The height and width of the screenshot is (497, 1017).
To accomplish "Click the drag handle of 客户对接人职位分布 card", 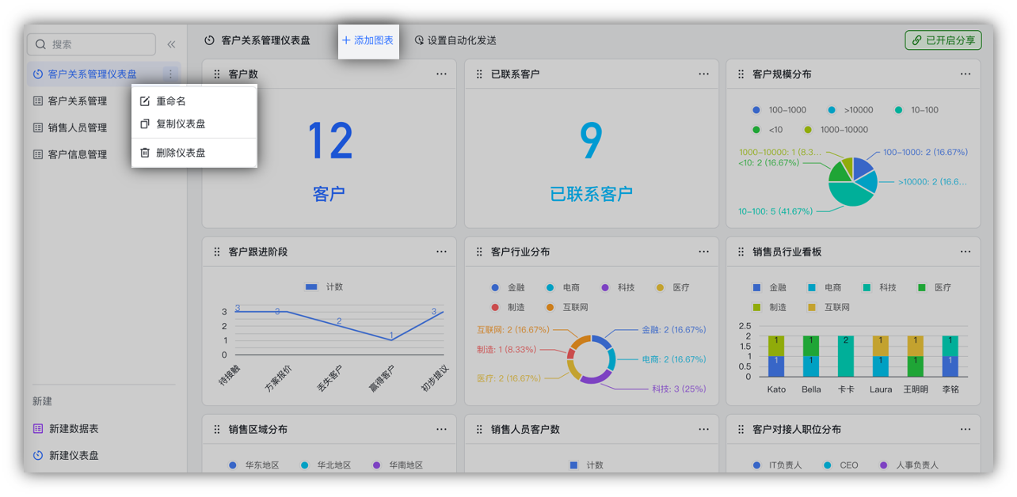I will tap(741, 430).
